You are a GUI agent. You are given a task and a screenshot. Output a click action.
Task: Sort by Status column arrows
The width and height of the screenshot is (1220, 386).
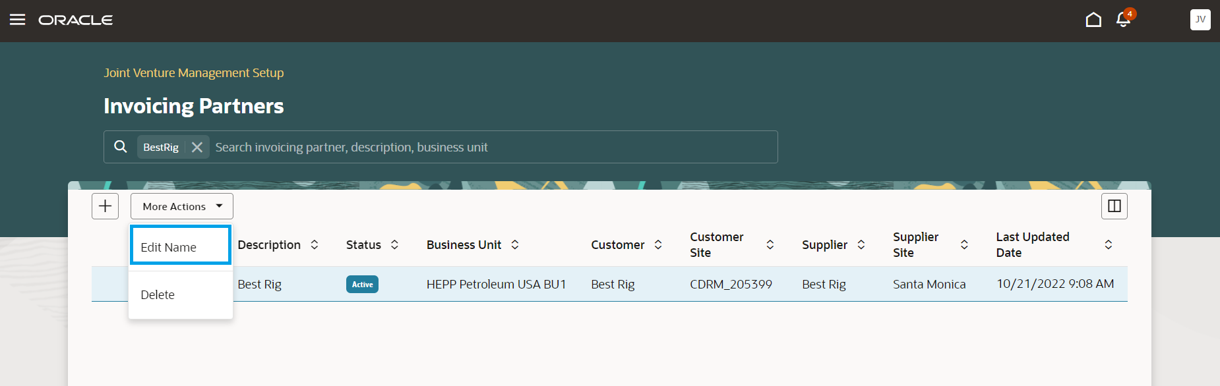pyautogui.click(x=394, y=244)
